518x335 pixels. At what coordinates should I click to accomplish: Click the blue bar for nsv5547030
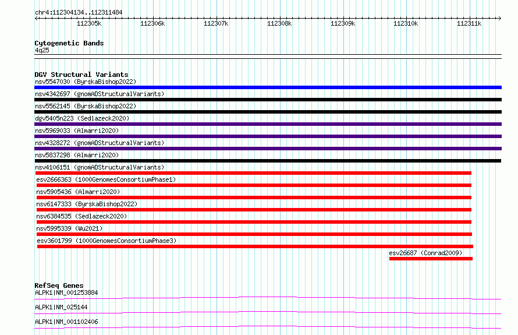click(268, 87)
